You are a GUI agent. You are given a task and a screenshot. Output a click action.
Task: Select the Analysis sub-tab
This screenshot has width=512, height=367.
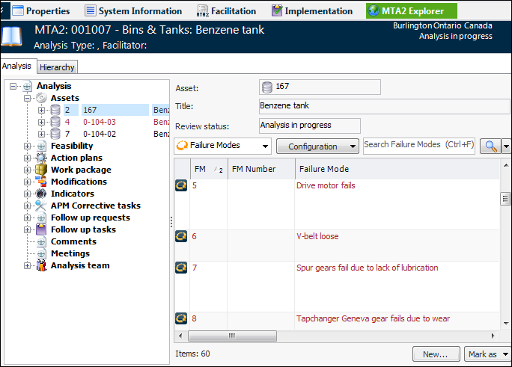coord(16,66)
